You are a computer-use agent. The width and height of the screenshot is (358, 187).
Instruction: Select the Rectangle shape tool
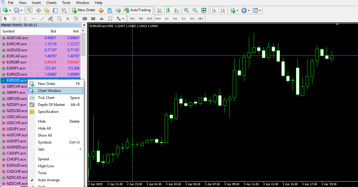[93, 19]
